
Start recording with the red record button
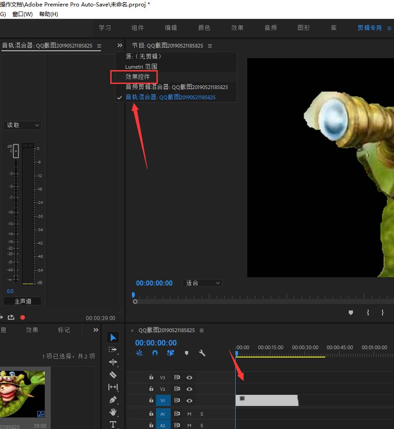point(23,317)
